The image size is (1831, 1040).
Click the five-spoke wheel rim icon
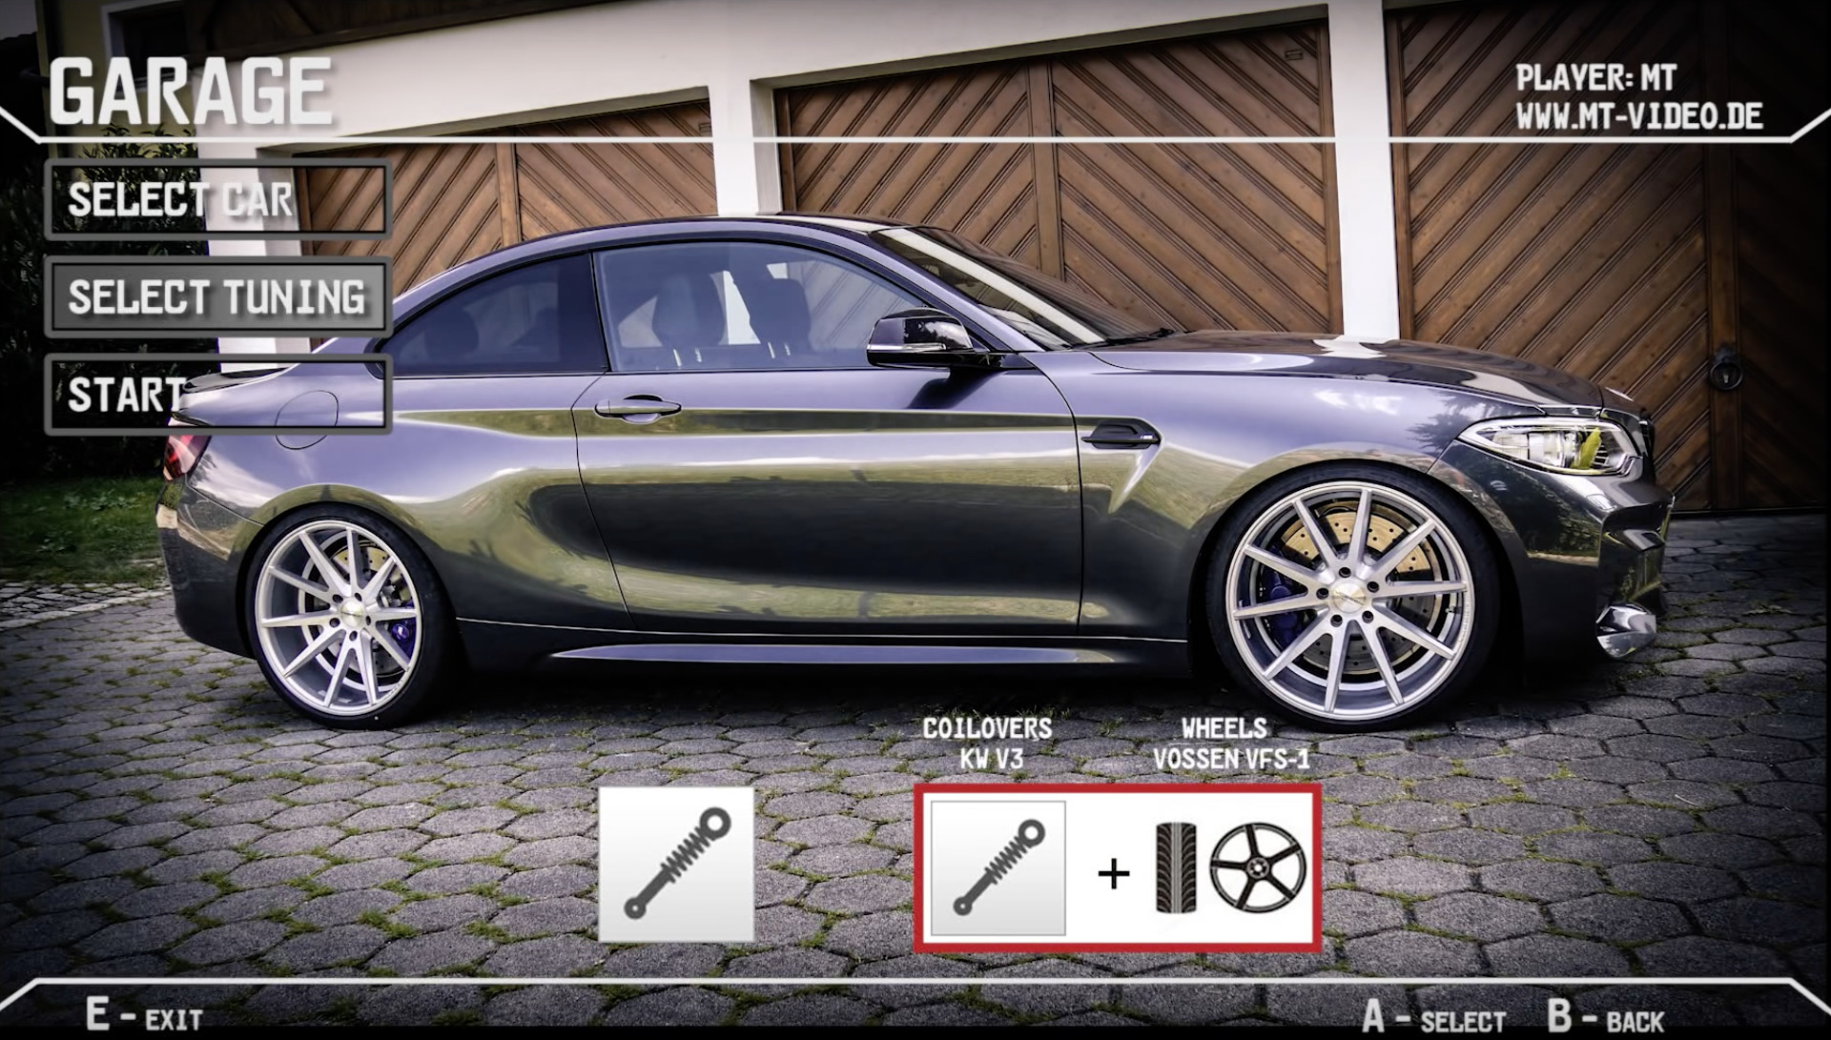(x=1256, y=868)
